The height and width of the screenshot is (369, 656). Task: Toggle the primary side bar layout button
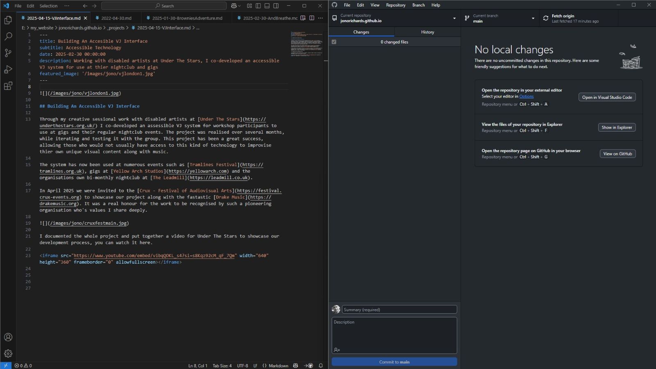[x=258, y=6]
